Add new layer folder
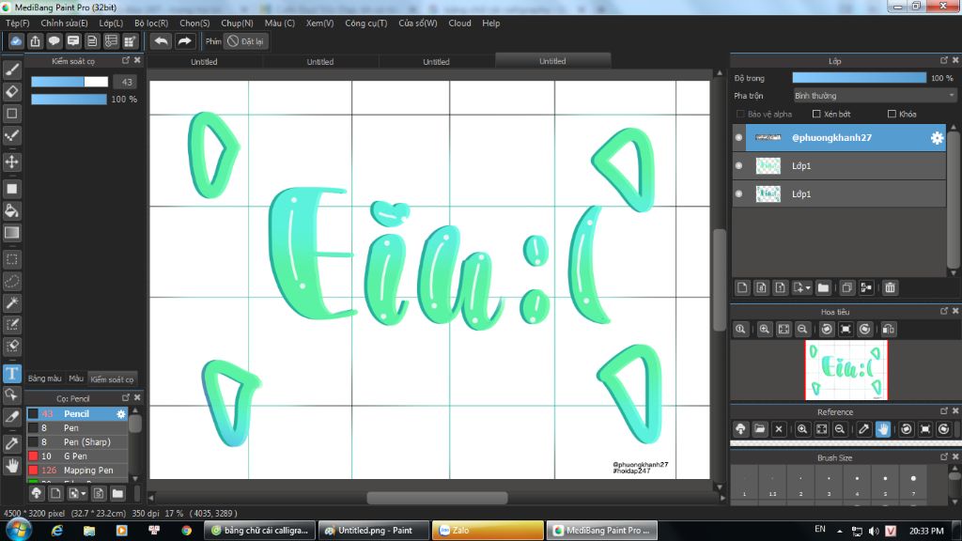This screenshot has height=541, width=962. [823, 287]
